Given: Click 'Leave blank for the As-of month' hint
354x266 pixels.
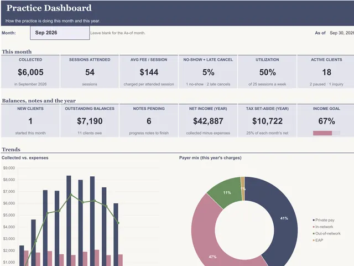Looking at the screenshot, I should tap(118, 33).
